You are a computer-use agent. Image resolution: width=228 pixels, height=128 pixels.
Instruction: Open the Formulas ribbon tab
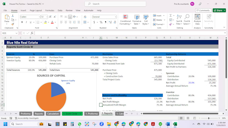[x=50, y=10]
